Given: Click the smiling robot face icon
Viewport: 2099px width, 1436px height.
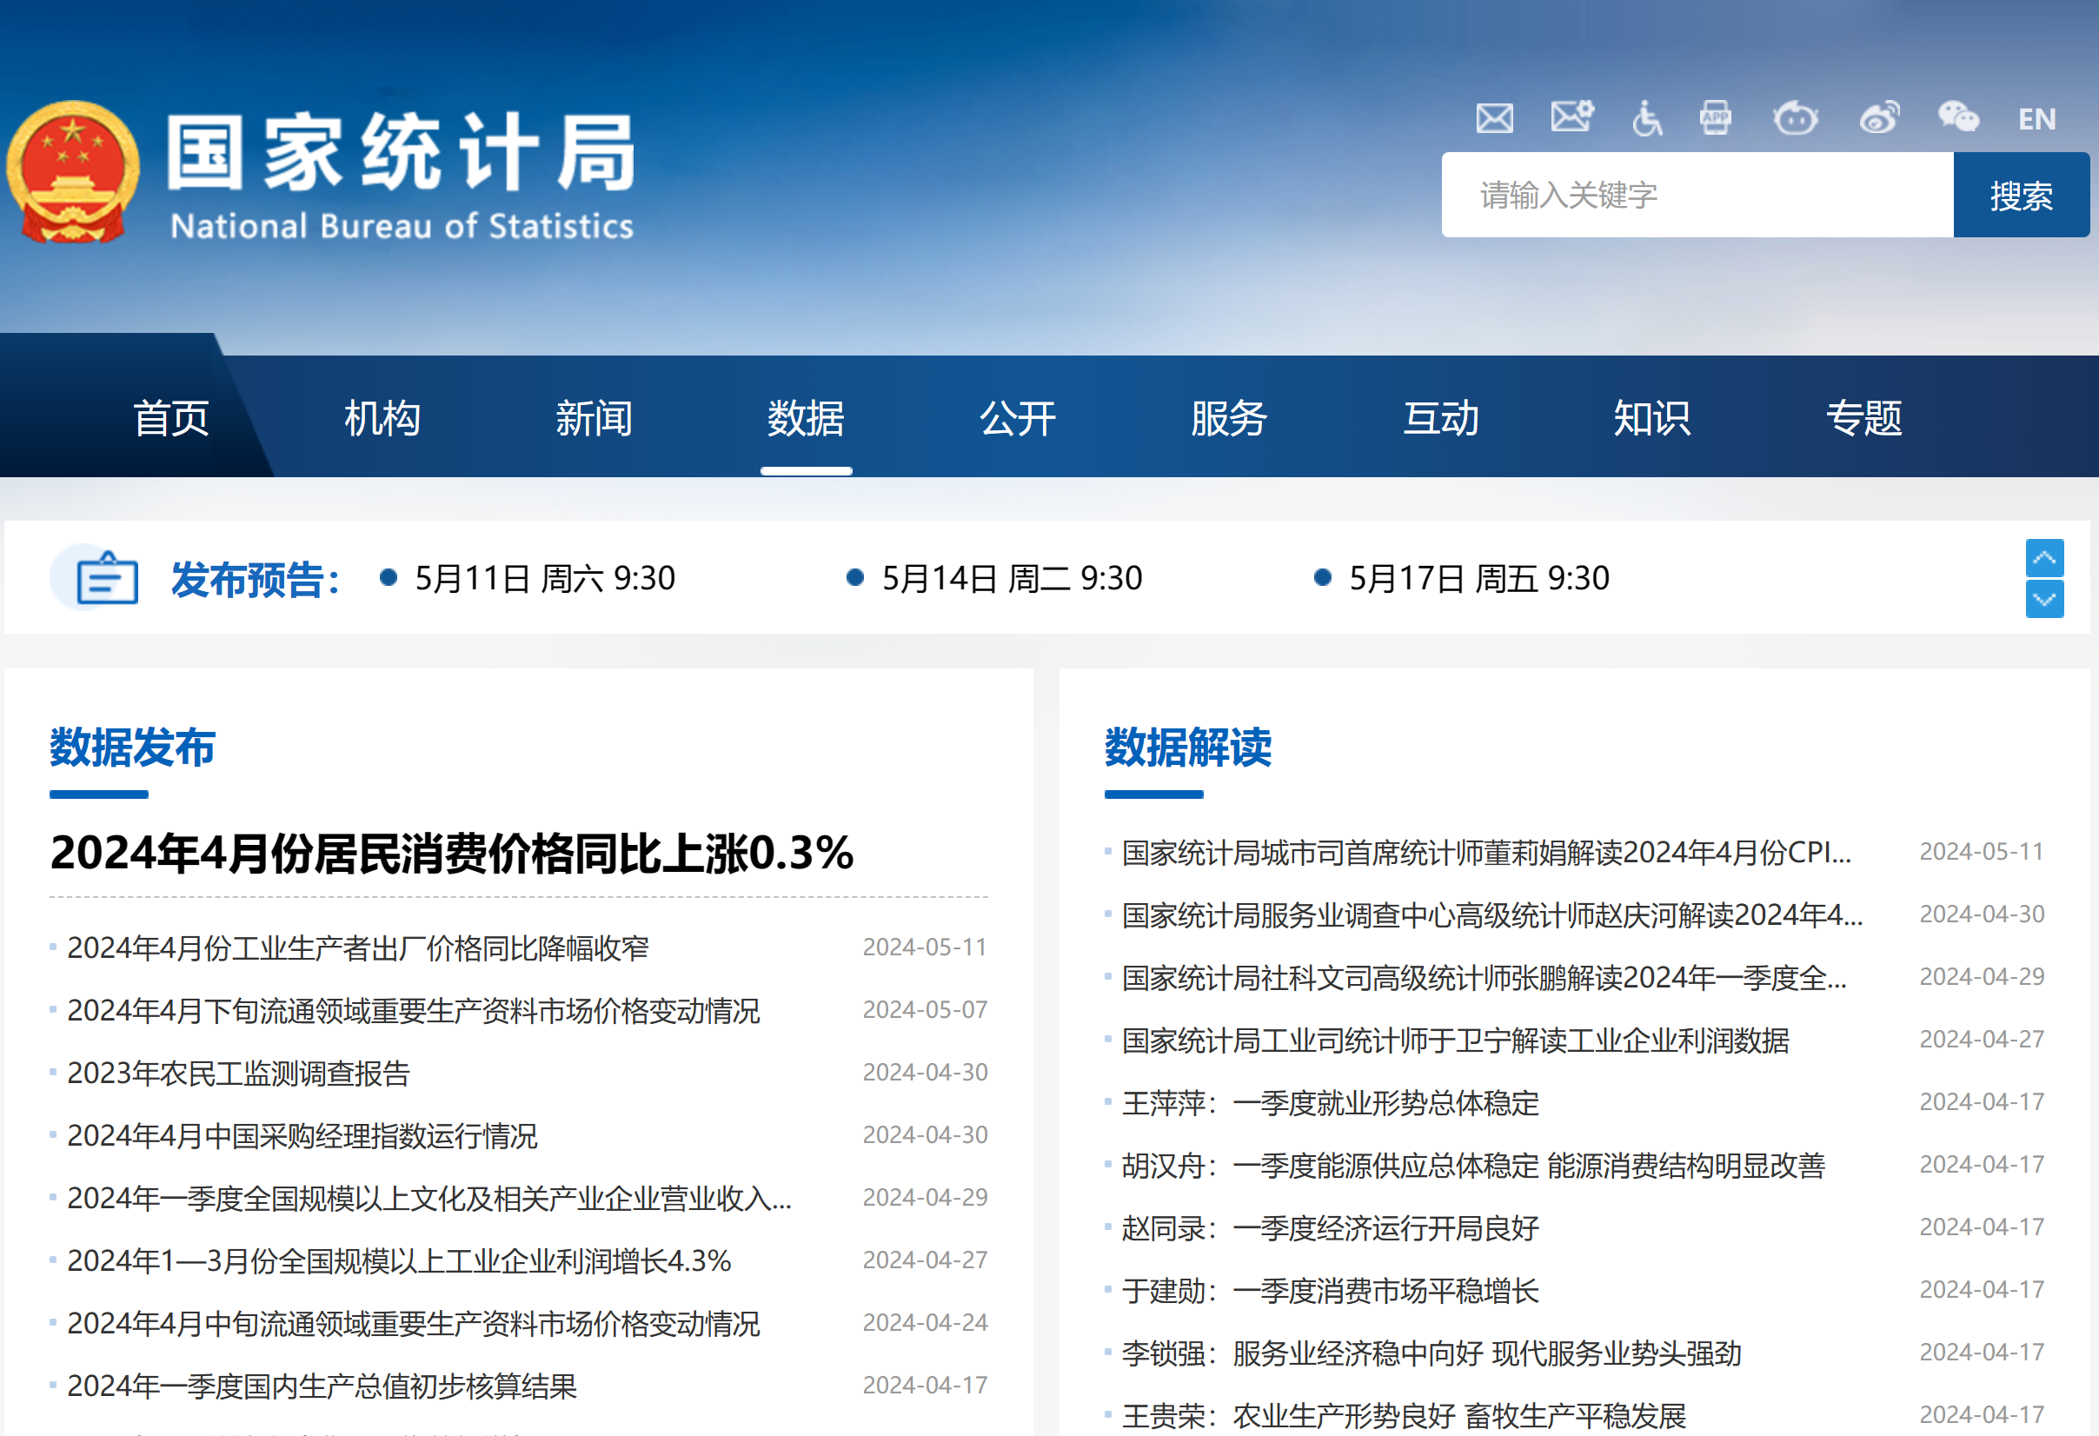Looking at the screenshot, I should pyautogui.click(x=1795, y=118).
